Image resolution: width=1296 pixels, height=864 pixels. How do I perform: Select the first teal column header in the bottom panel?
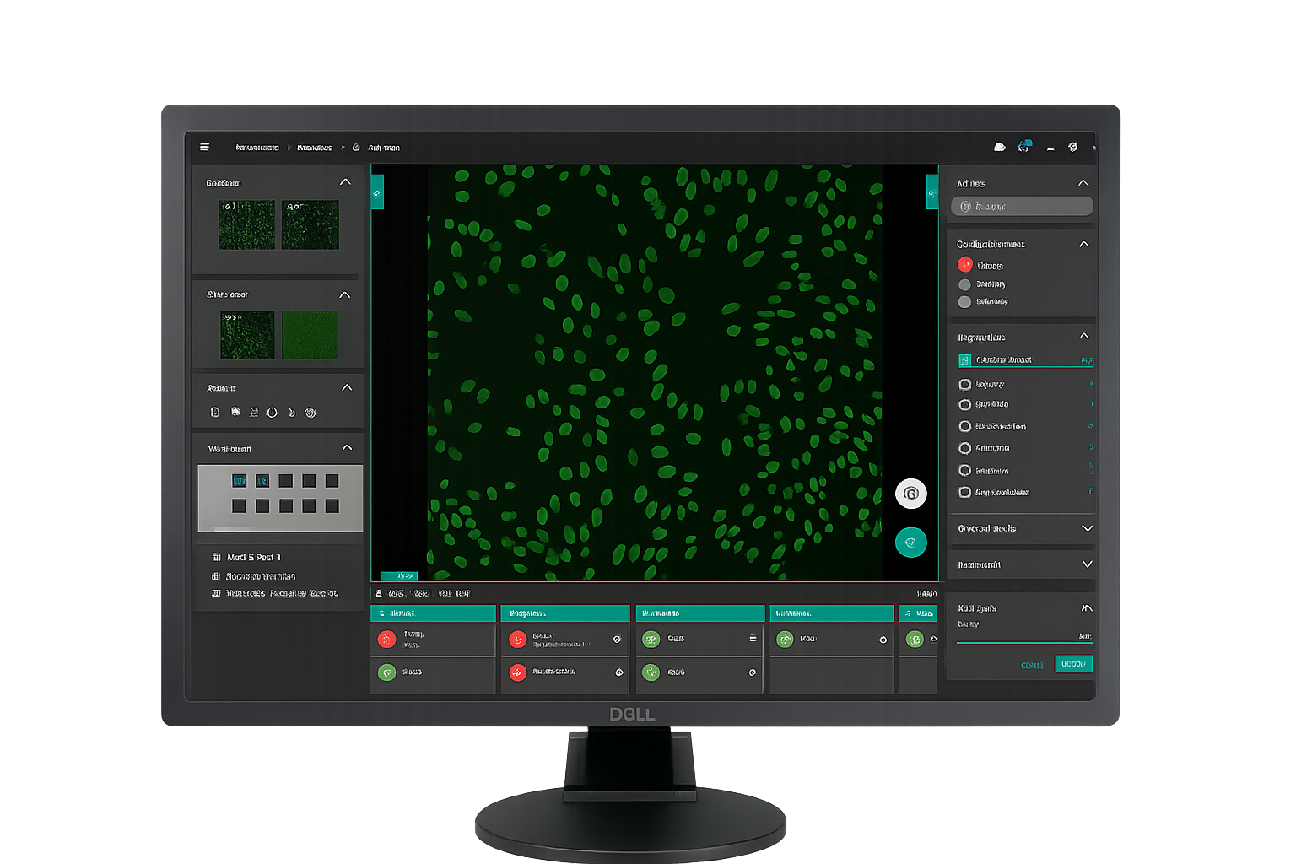433,613
